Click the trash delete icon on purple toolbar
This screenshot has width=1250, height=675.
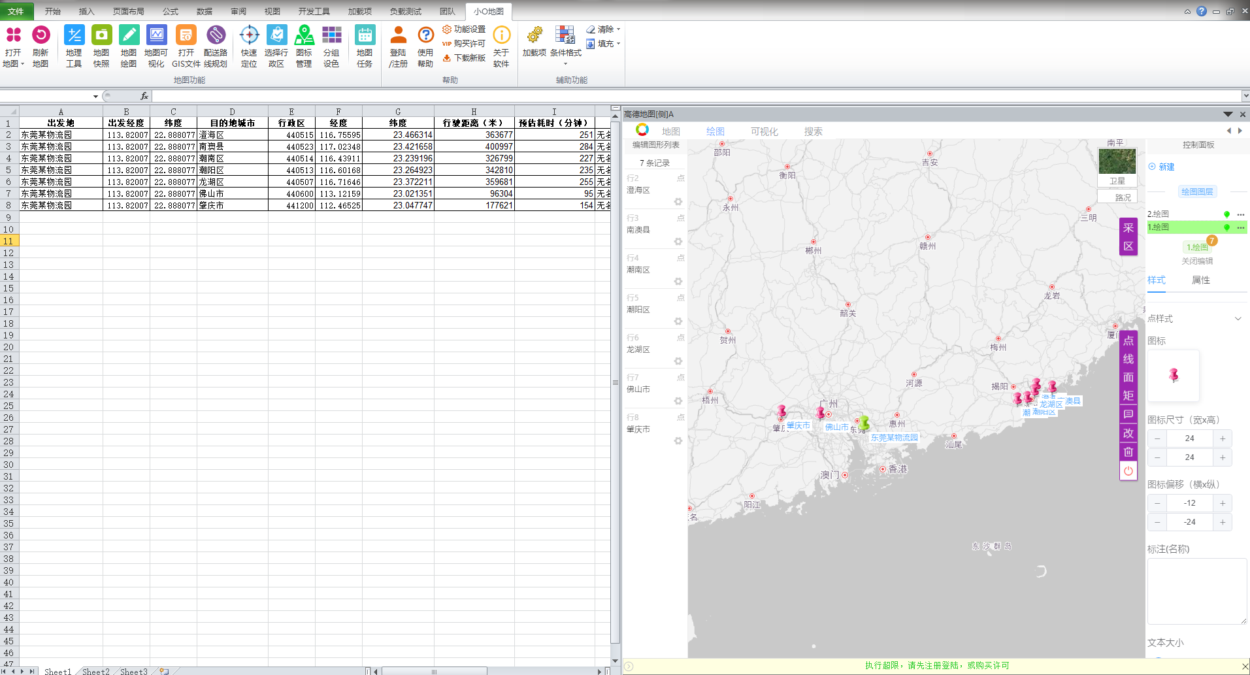[1128, 452]
